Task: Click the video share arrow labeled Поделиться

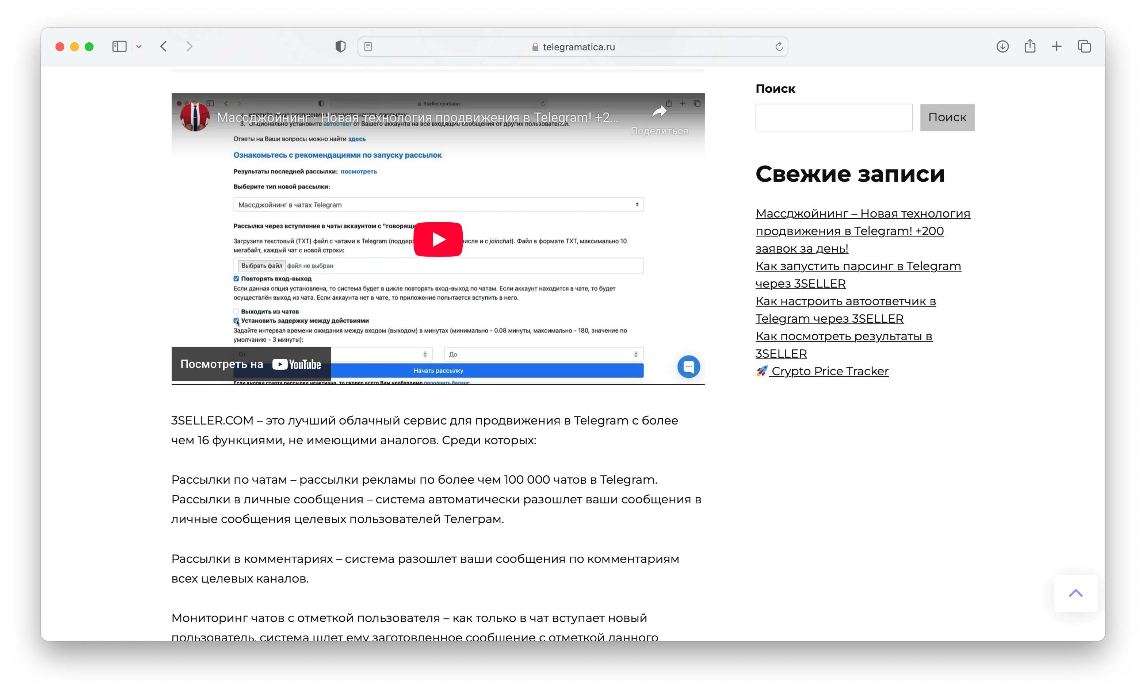Action: click(659, 119)
